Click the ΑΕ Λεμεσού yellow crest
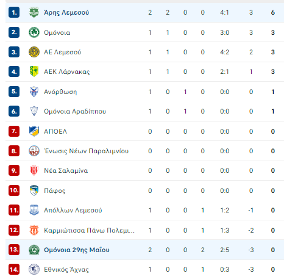 (34, 52)
